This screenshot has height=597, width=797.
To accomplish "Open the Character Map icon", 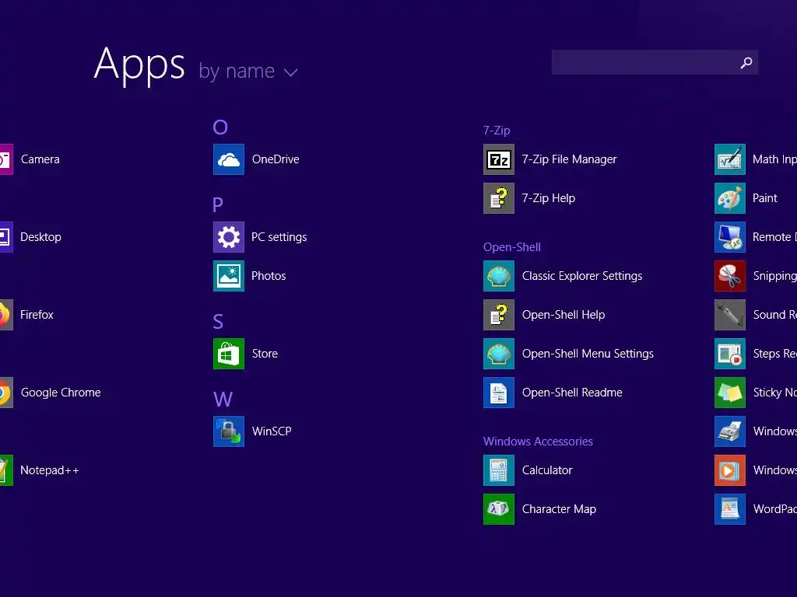I will click(499, 508).
